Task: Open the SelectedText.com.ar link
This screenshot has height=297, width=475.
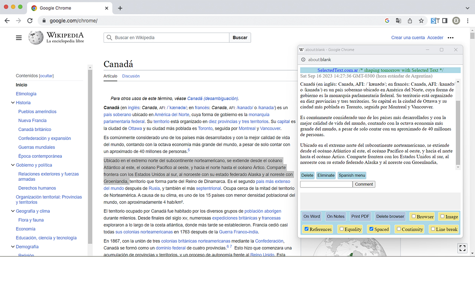Action: coord(337,70)
